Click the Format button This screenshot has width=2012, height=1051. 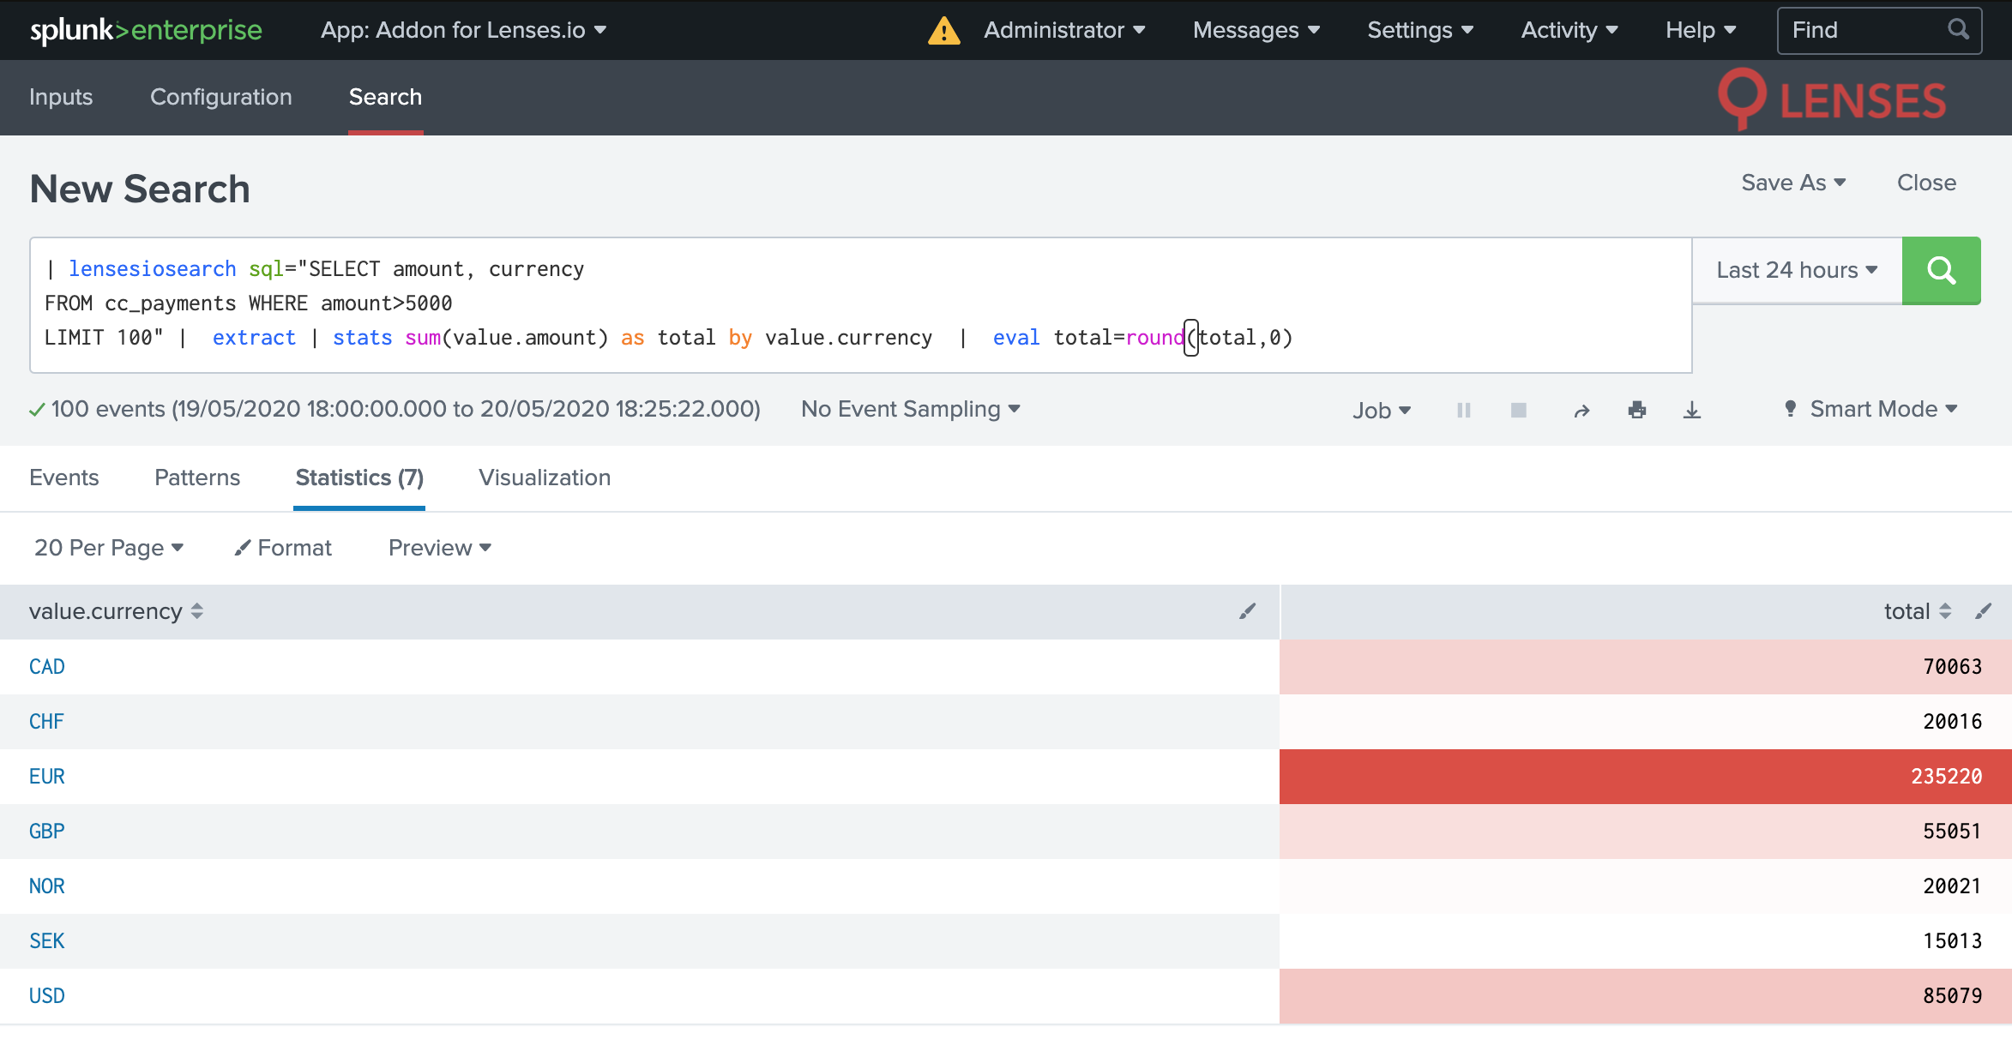click(x=283, y=548)
